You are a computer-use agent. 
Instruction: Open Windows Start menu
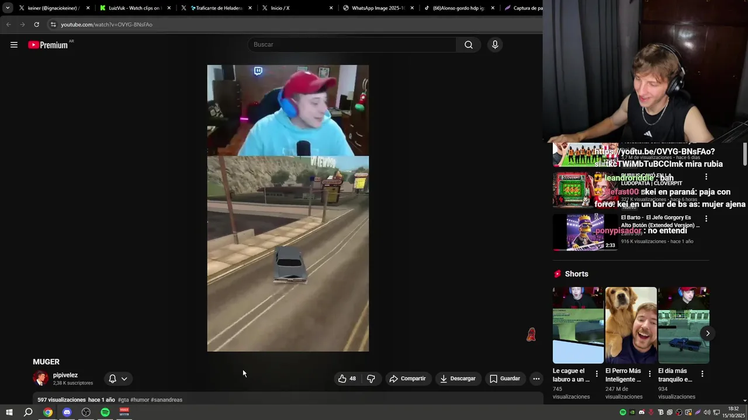point(9,412)
